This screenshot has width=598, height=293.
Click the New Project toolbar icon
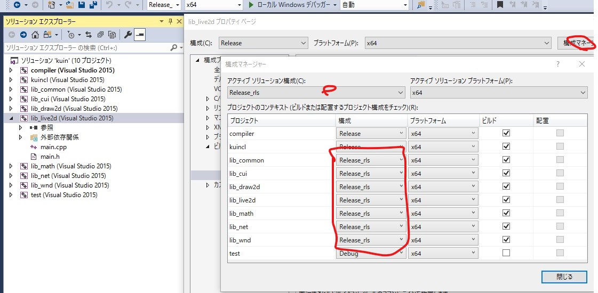52,5
